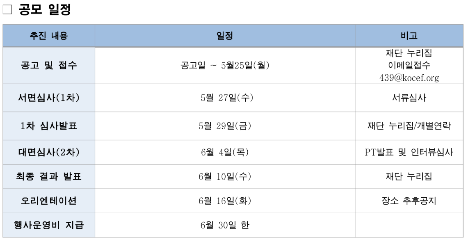The height and width of the screenshot is (242, 468).
Task: Select the 5월 27일(수) date cell
Action: click(x=225, y=98)
